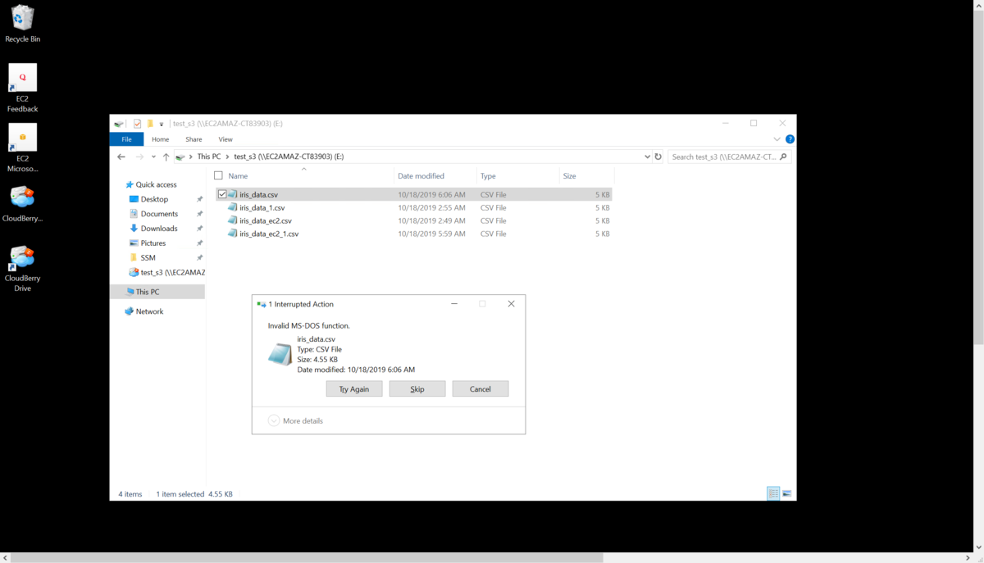Switch to details view icon in status bar
The height and width of the screenshot is (563, 984).
pyautogui.click(x=773, y=493)
